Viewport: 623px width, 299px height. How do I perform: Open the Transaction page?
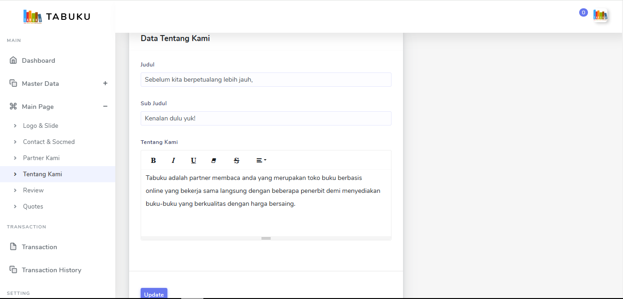coord(39,247)
